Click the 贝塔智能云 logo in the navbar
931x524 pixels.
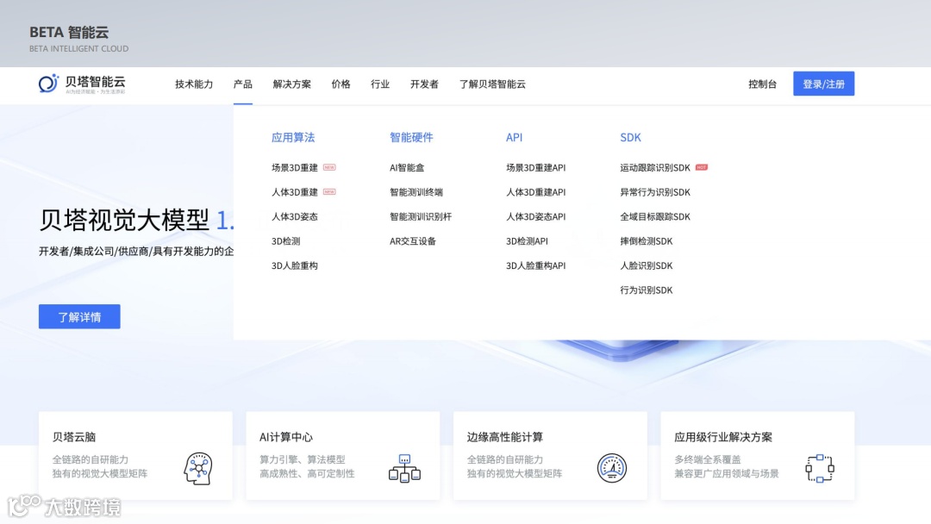(82, 84)
